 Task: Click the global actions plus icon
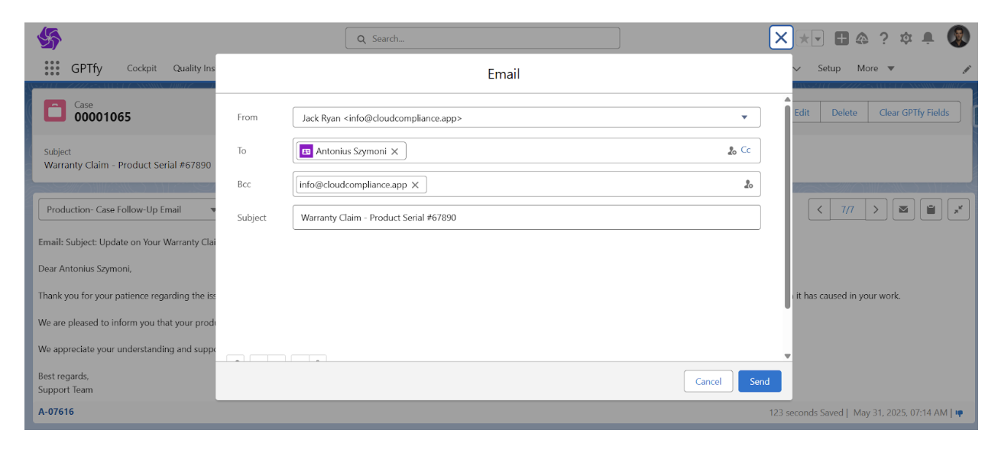pyautogui.click(x=841, y=38)
